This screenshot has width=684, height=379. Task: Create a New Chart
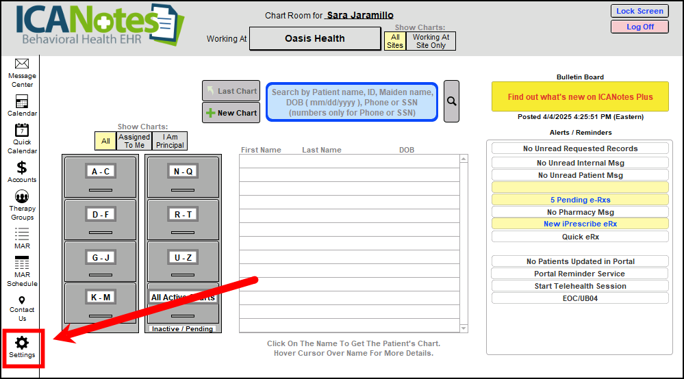tap(231, 113)
